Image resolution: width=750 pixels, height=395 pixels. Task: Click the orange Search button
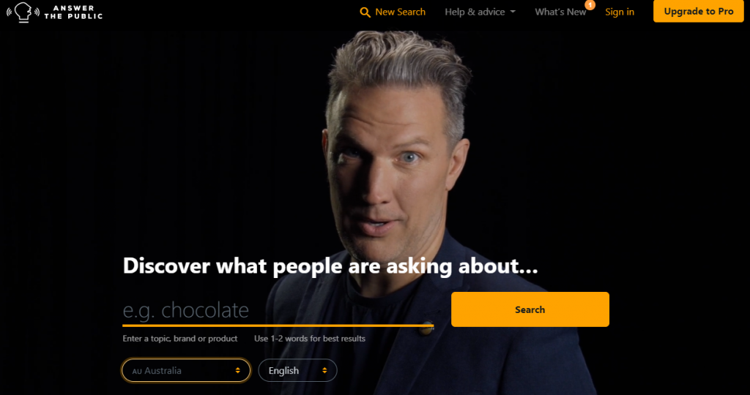tap(530, 309)
